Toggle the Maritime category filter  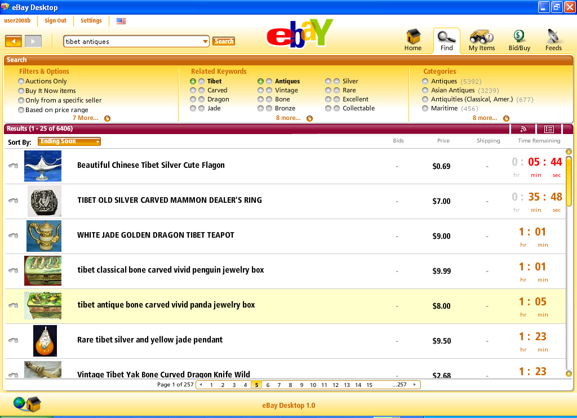(425, 108)
